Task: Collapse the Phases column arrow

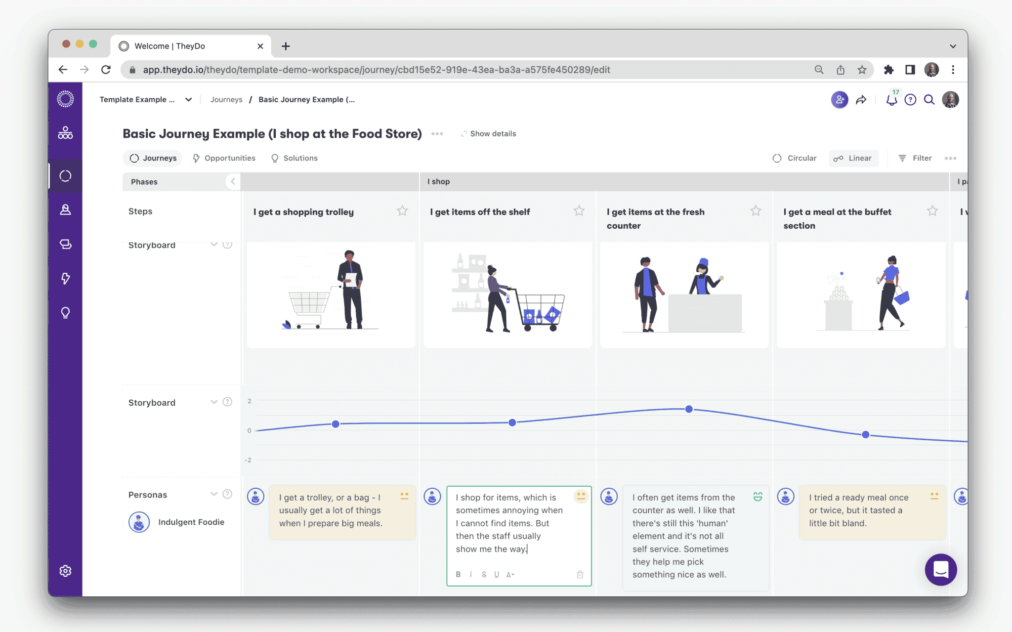Action: tap(233, 181)
